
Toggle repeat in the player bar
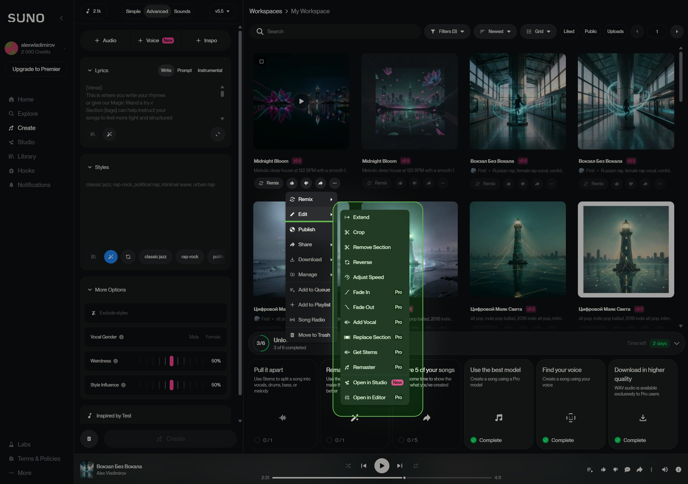pos(416,466)
